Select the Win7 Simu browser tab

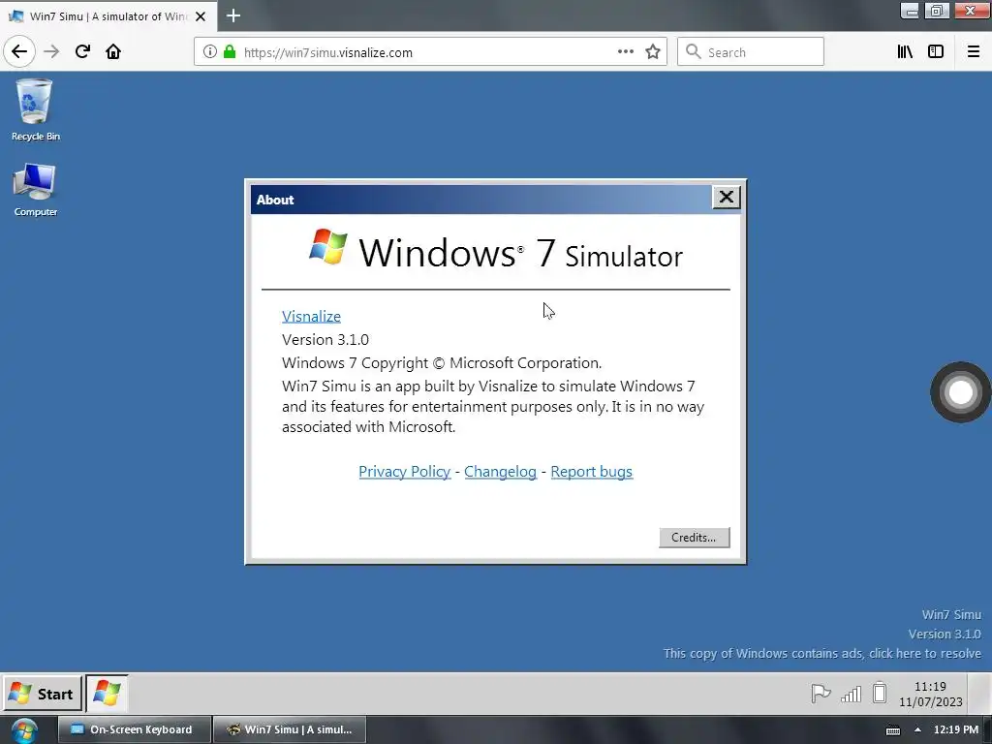coord(108,16)
